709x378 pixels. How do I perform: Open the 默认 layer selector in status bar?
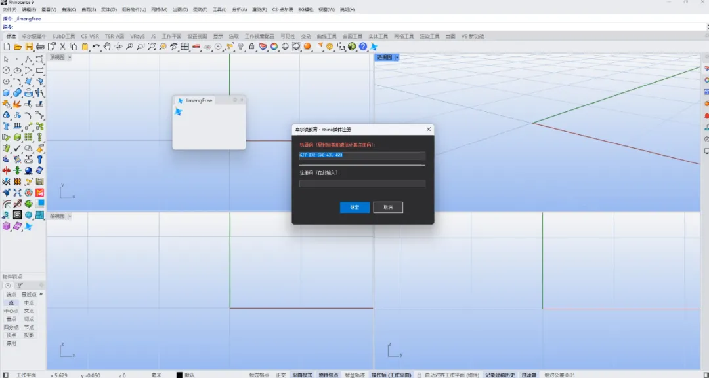[190, 375]
